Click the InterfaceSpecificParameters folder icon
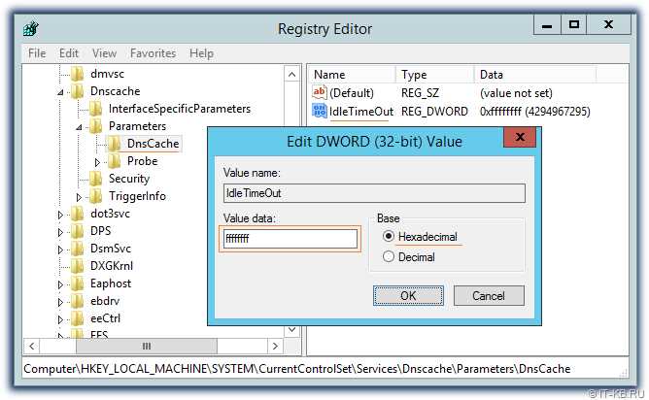 click(x=95, y=109)
